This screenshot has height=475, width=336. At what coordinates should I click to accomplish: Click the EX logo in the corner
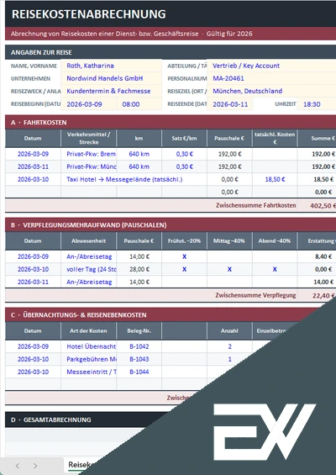(x=265, y=431)
